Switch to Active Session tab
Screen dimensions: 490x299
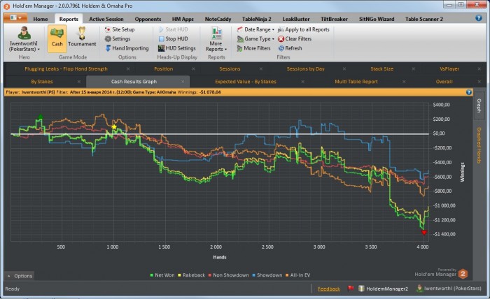(x=106, y=19)
